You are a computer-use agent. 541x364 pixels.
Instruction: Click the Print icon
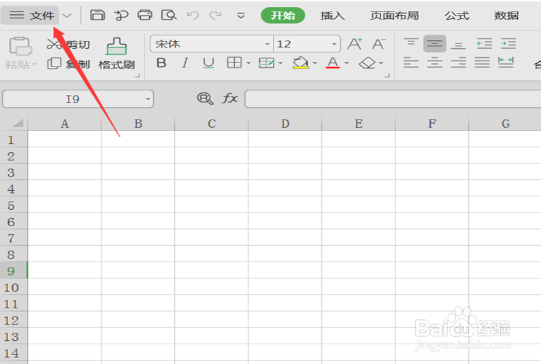click(x=144, y=15)
